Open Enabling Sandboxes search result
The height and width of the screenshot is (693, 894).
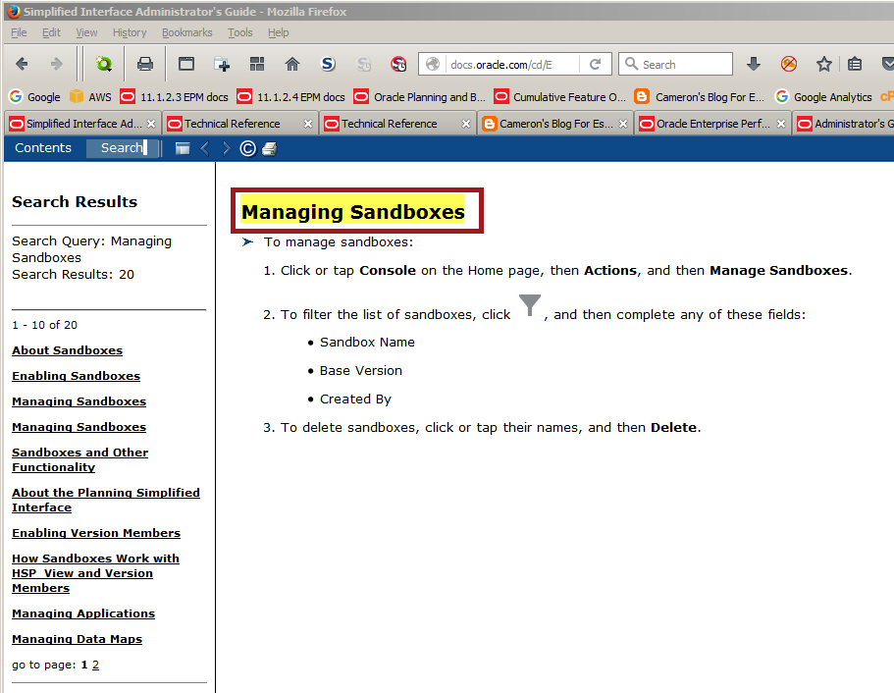coord(76,376)
